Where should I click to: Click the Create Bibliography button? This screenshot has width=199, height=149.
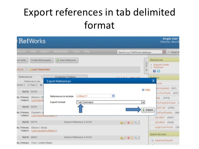tap(41, 60)
